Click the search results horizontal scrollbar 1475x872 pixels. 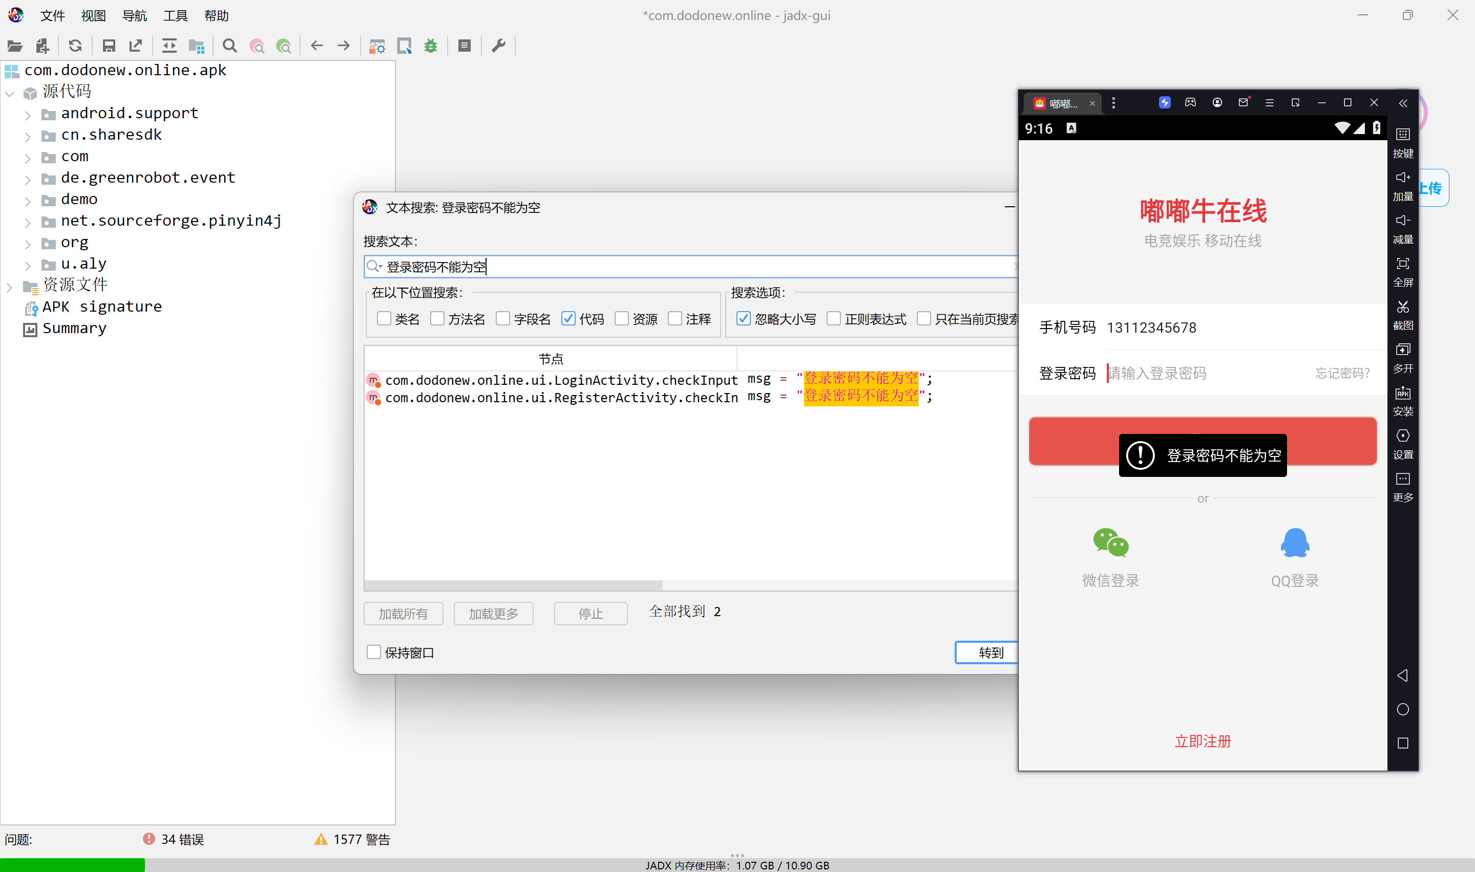click(x=513, y=585)
